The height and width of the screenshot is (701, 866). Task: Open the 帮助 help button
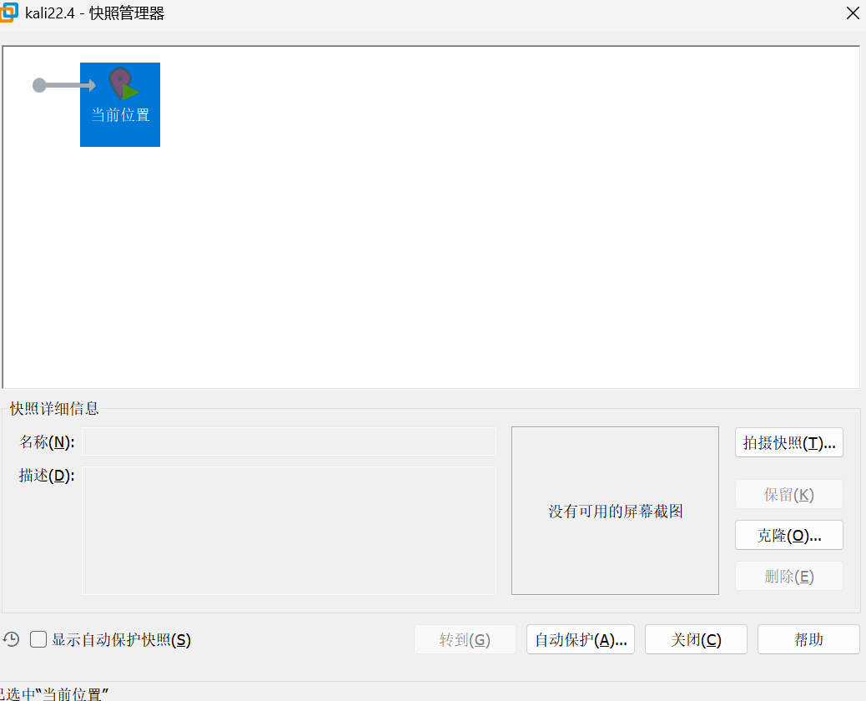point(808,640)
